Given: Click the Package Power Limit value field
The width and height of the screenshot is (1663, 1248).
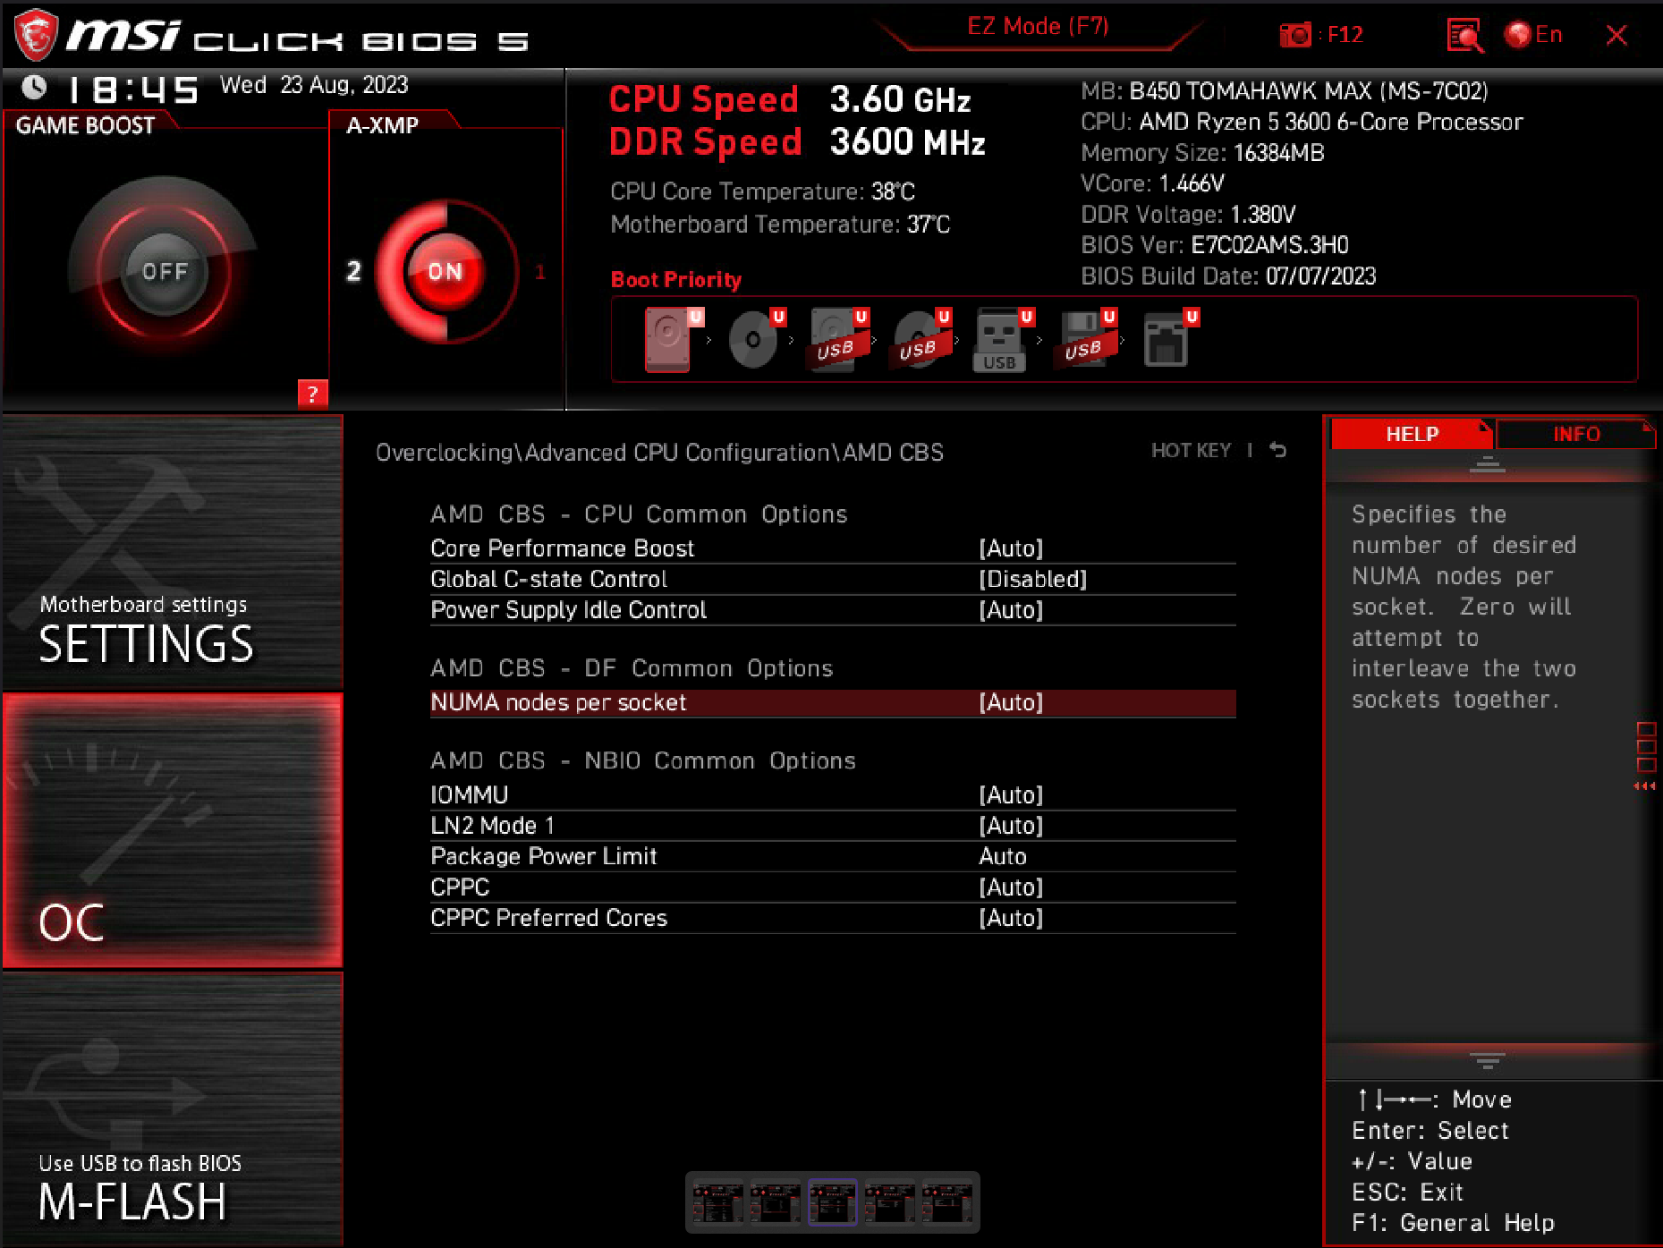Looking at the screenshot, I should click(x=1003, y=856).
